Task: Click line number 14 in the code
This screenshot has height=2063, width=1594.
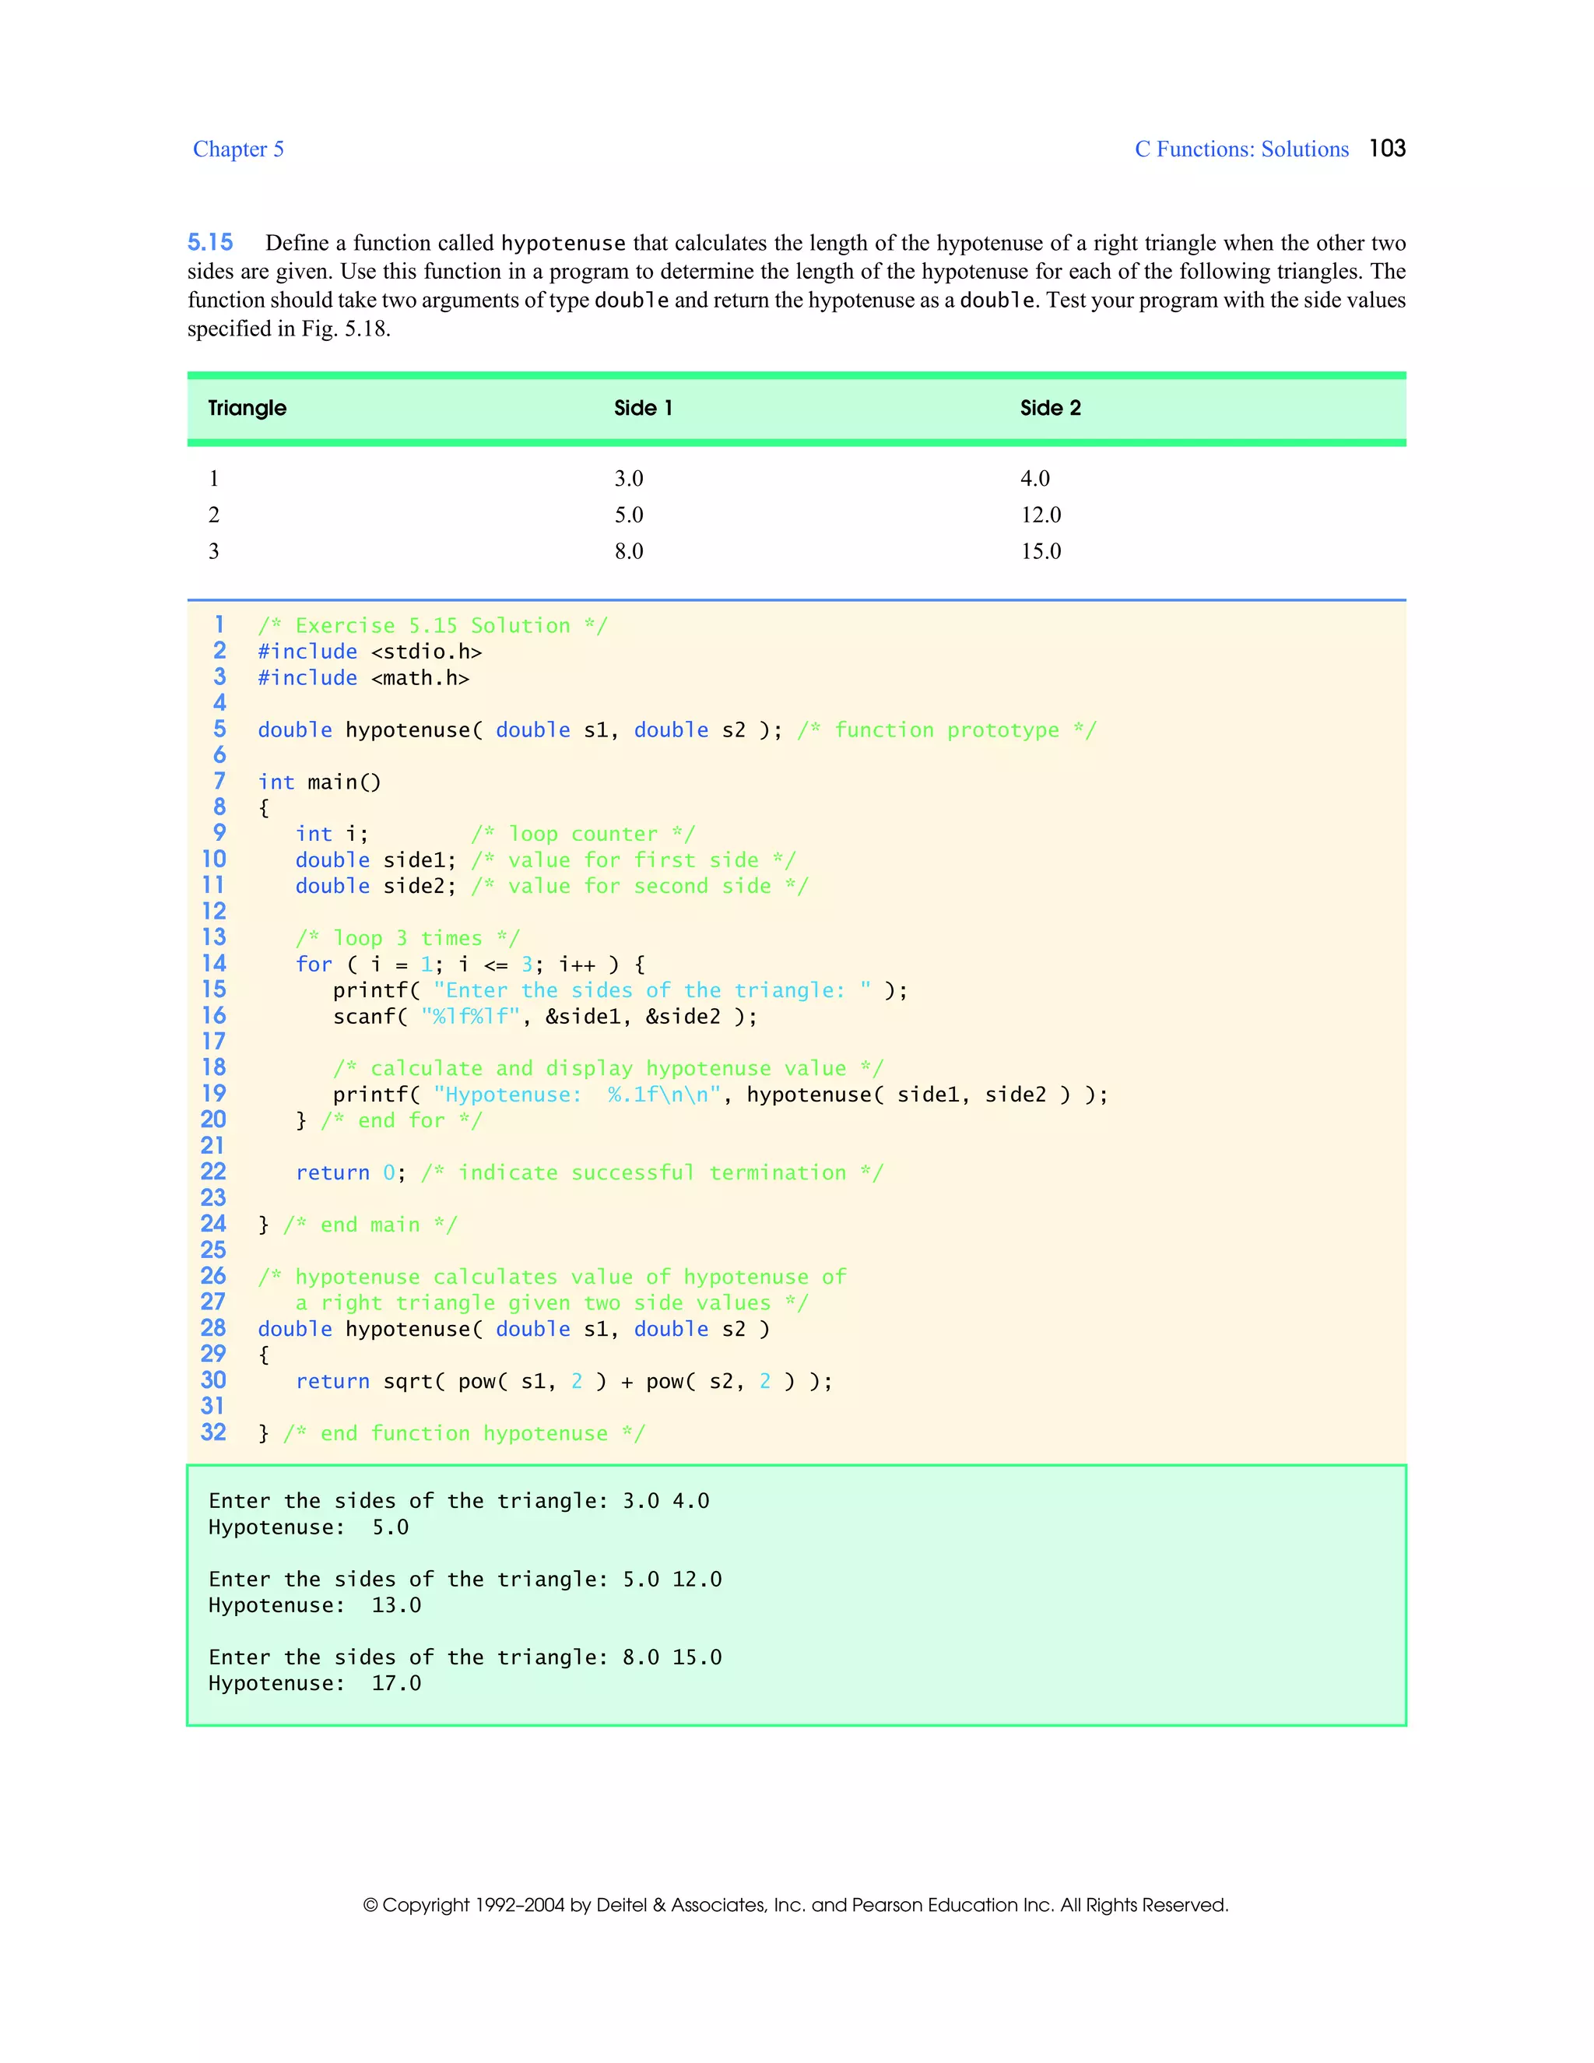Action: [x=214, y=964]
